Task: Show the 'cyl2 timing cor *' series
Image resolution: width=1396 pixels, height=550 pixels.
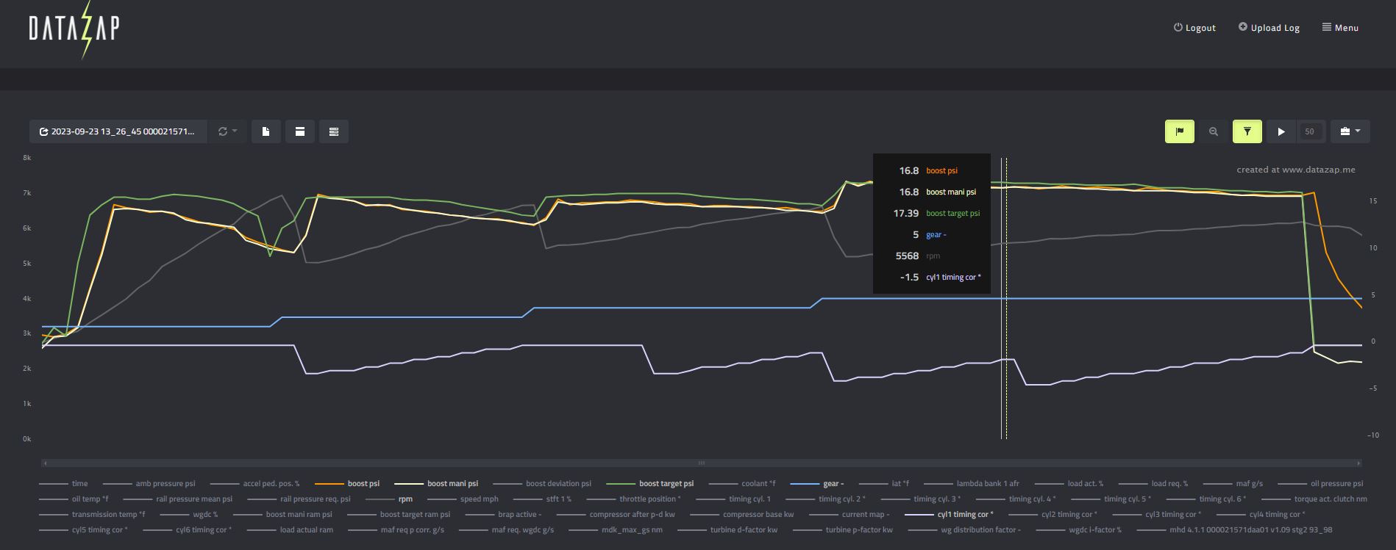Action: (1053, 515)
